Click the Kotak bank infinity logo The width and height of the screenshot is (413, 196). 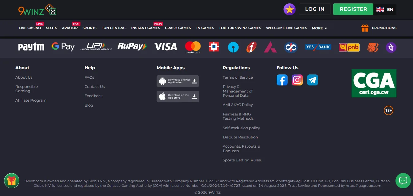click(291, 47)
